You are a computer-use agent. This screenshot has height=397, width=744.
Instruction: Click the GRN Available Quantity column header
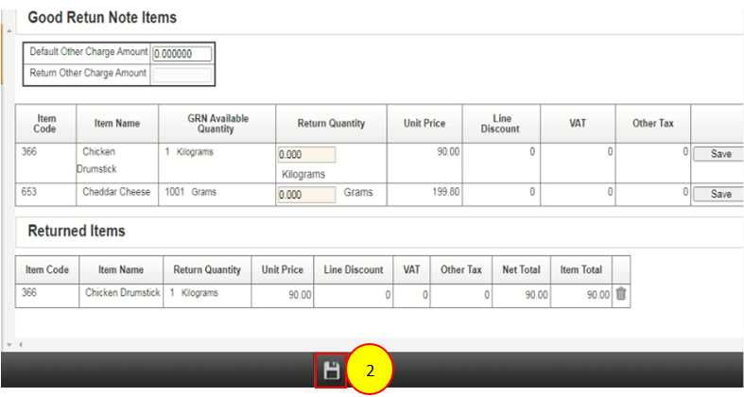coord(217,124)
